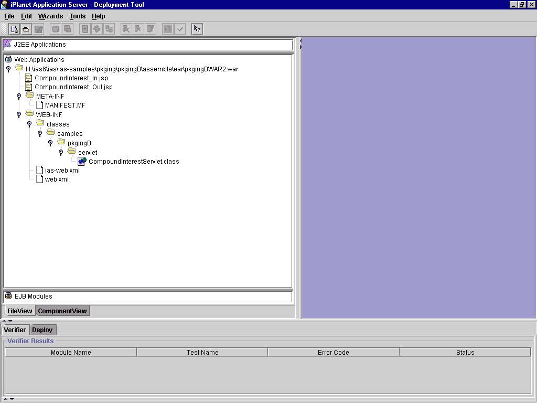Click the toolbar drag handle grip
Screen dimensions: 537x403
pyautogui.click(x=4, y=29)
